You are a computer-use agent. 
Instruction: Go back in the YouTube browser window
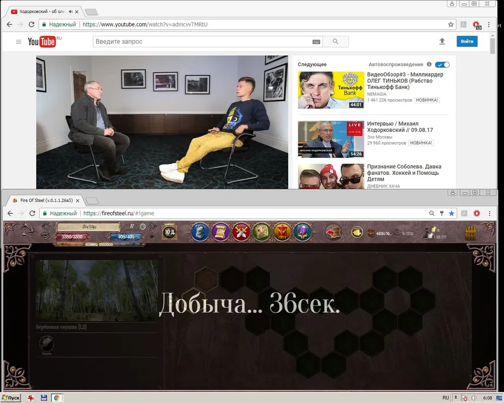pyautogui.click(x=10, y=24)
